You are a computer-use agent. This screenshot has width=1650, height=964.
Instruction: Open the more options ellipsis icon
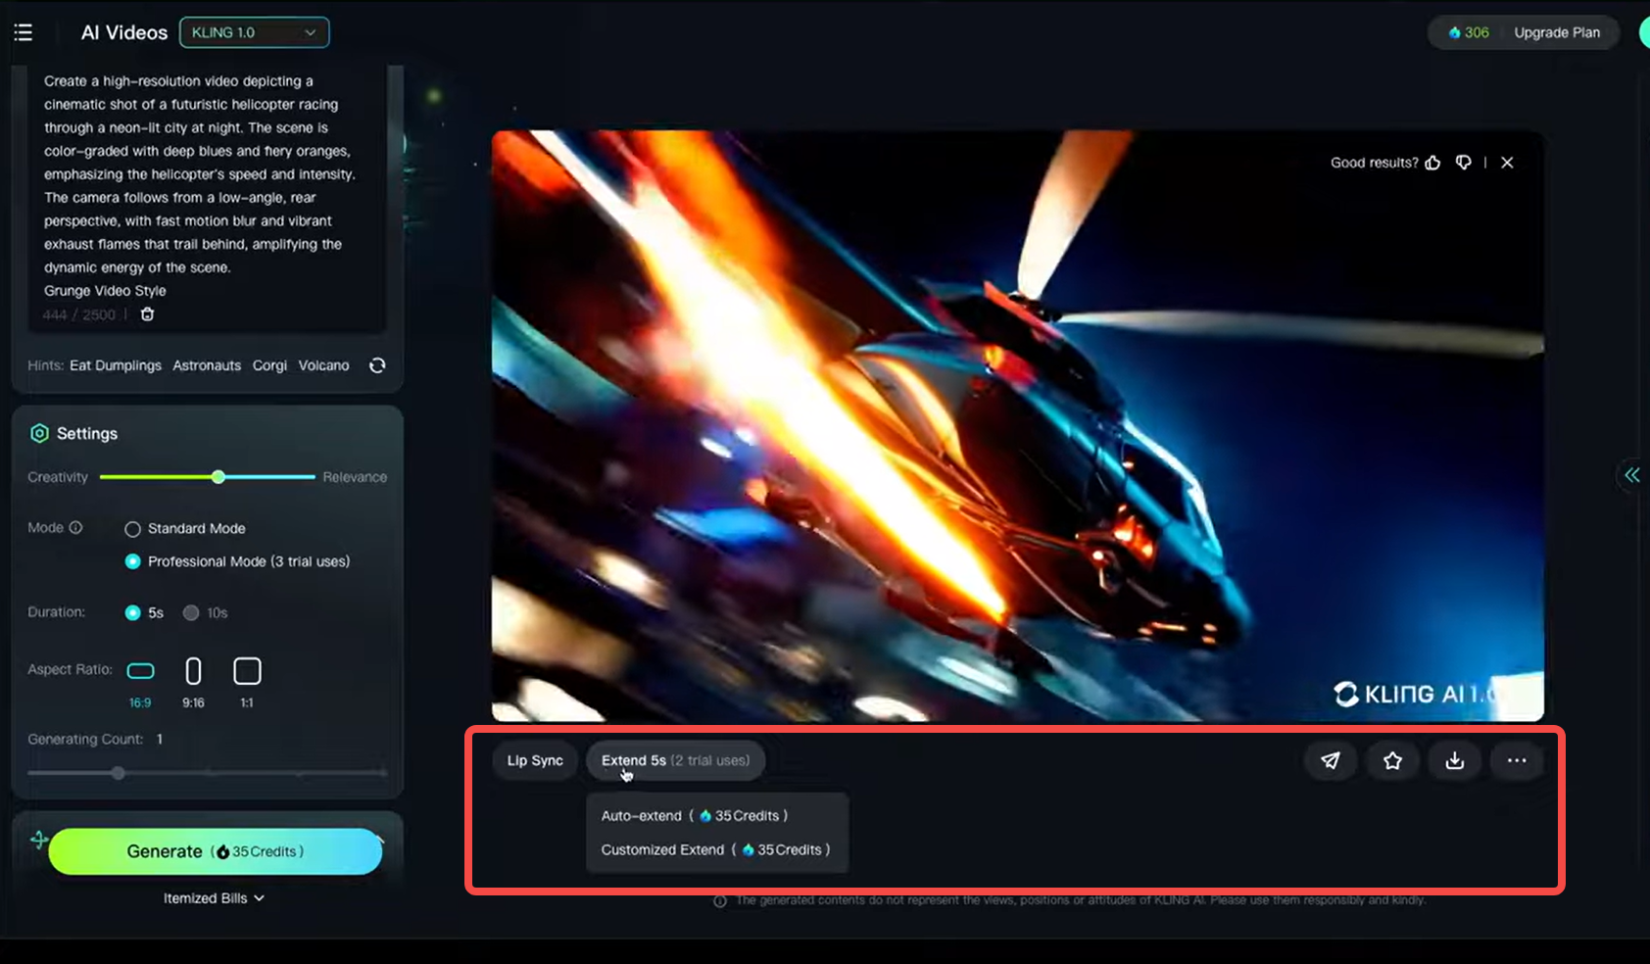(1516, 760)
